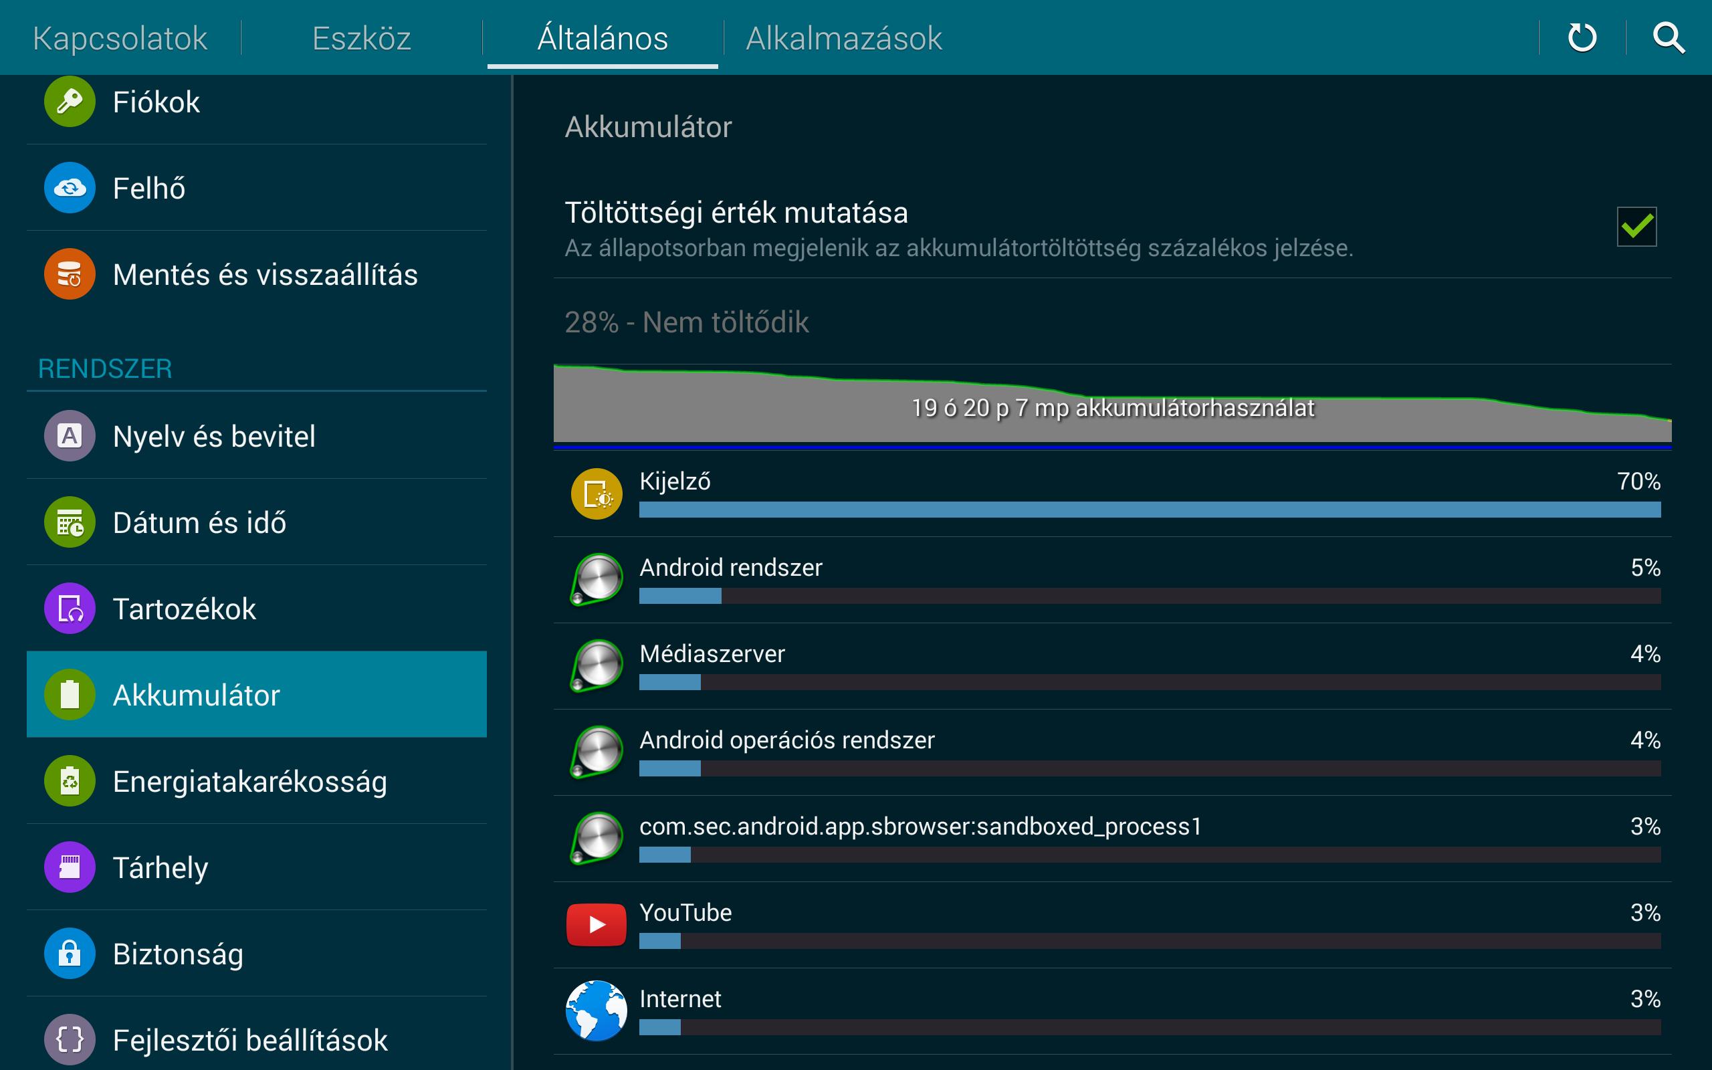The height and width of the screenshot is (1070, 1712).
Task: Open the YouTube battery usage icon
Action: tap(597, 924)
